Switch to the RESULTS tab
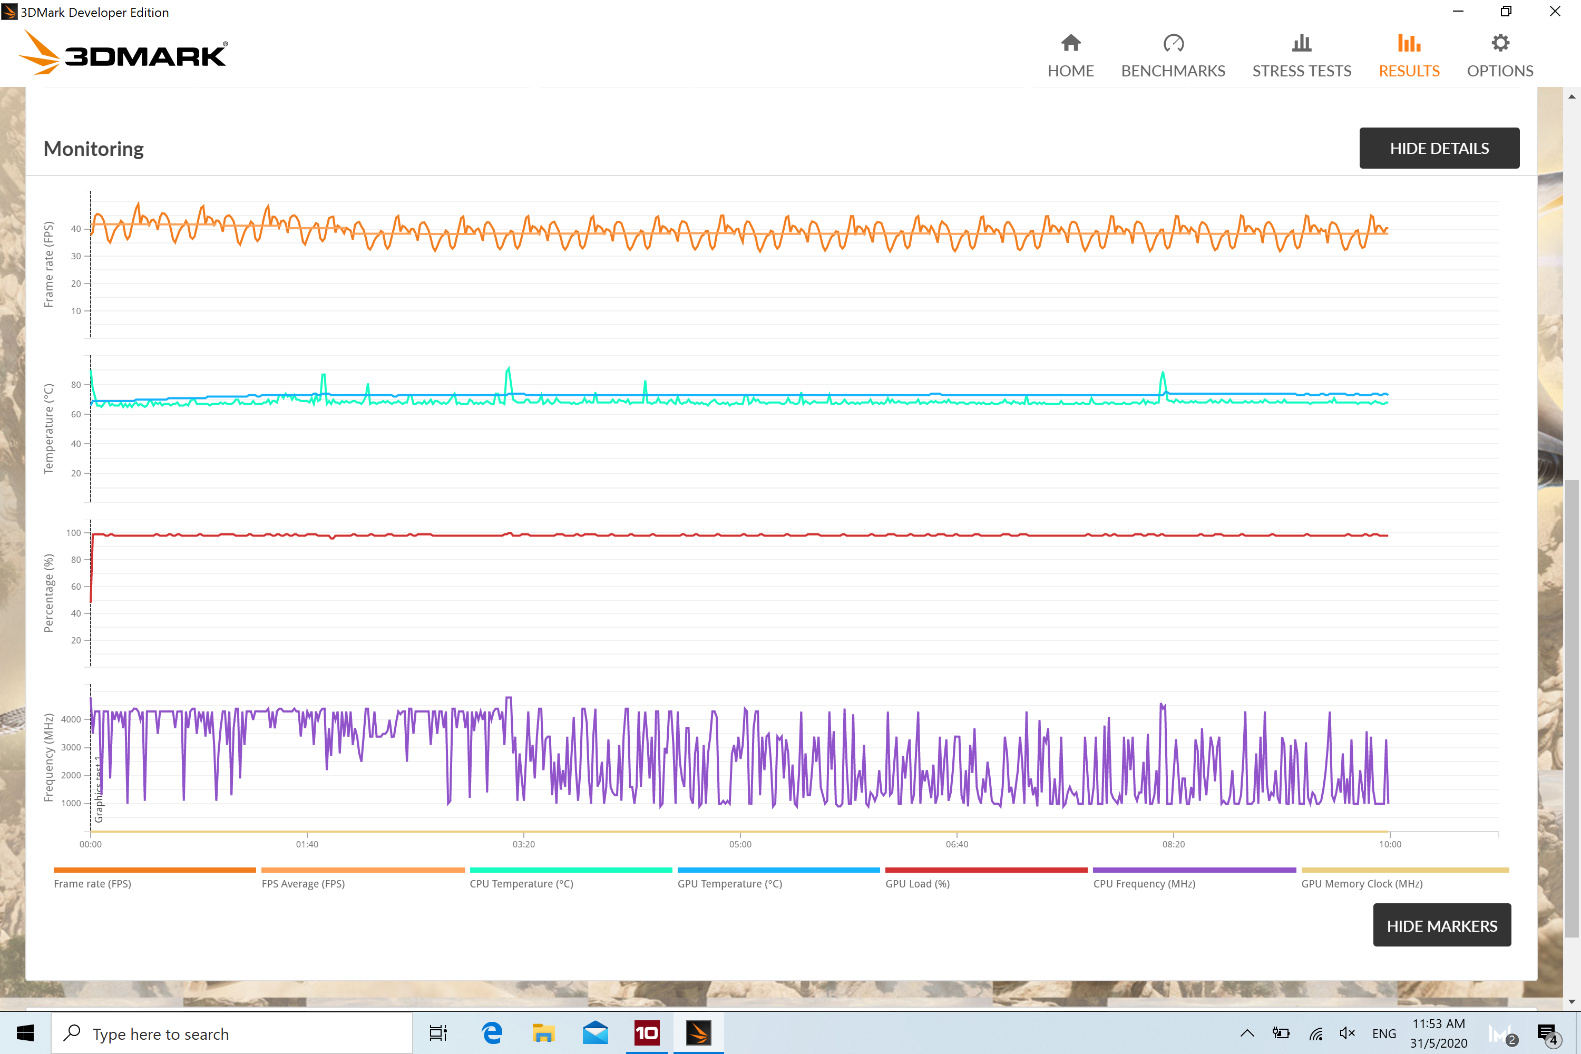 coord(1408,70)
